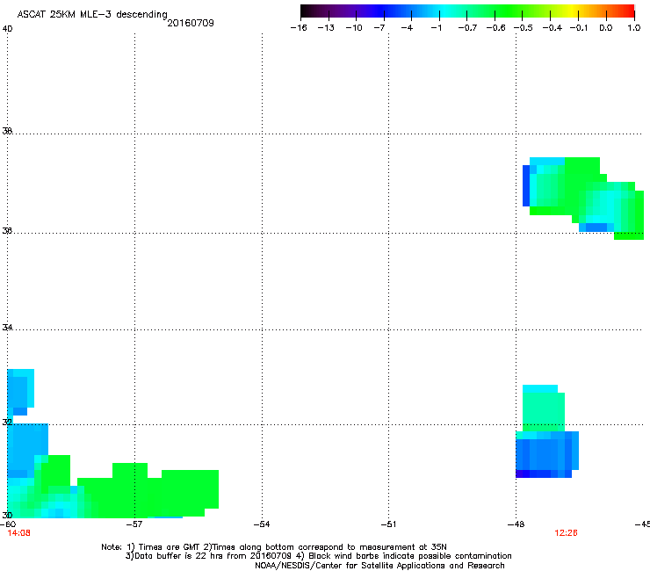
Task: Click the longitude label -48
Action: 516,524
